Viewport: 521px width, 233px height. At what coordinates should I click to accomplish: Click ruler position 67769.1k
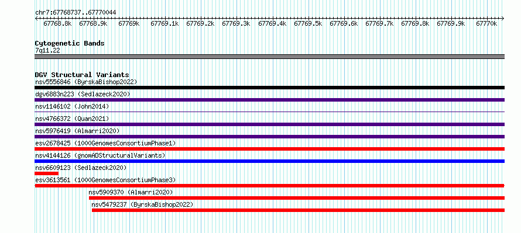pyautogui.click(x=164, y=23)
